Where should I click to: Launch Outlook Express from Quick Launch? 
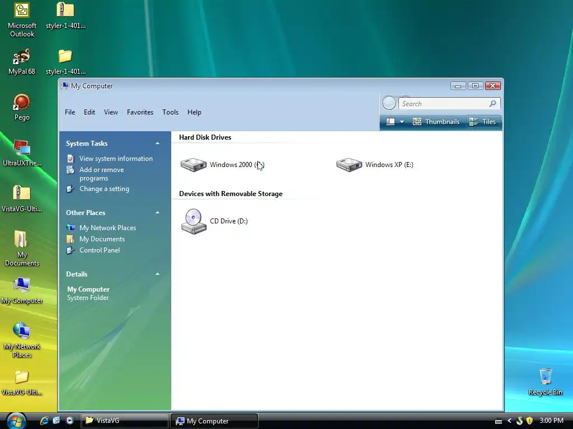pyautogui.click(x=57, y=421)
